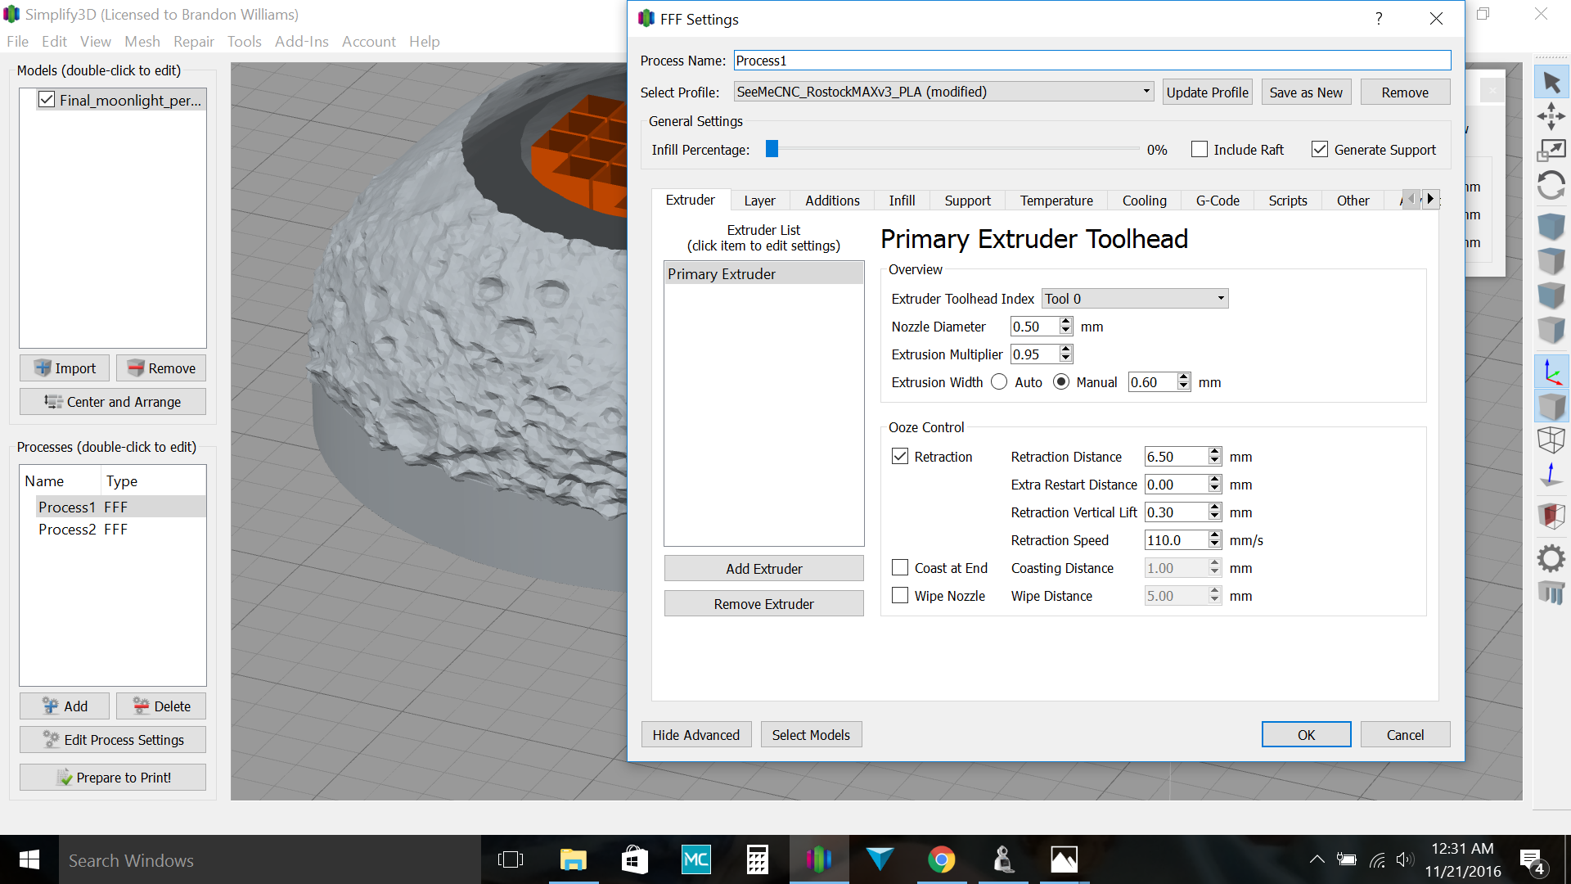
Task: Open the Mesh menu
Action: 142,42
